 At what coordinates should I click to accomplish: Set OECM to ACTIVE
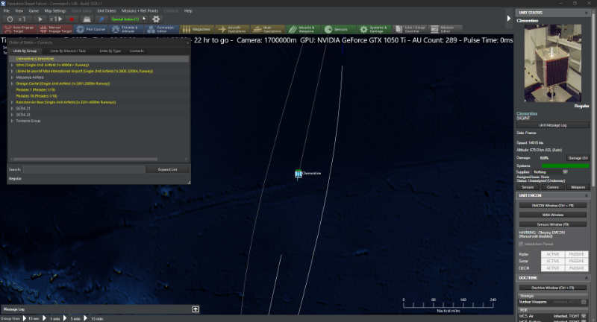coord(553,268)
